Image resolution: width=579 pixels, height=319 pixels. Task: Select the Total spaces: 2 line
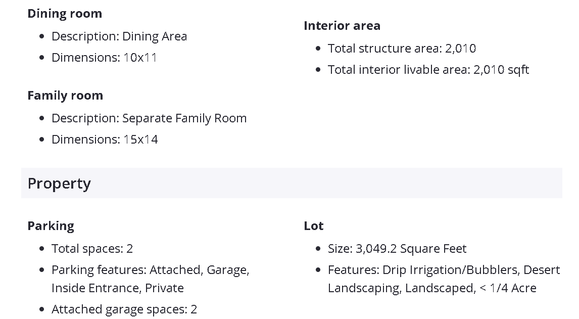(x=92, y=249)
